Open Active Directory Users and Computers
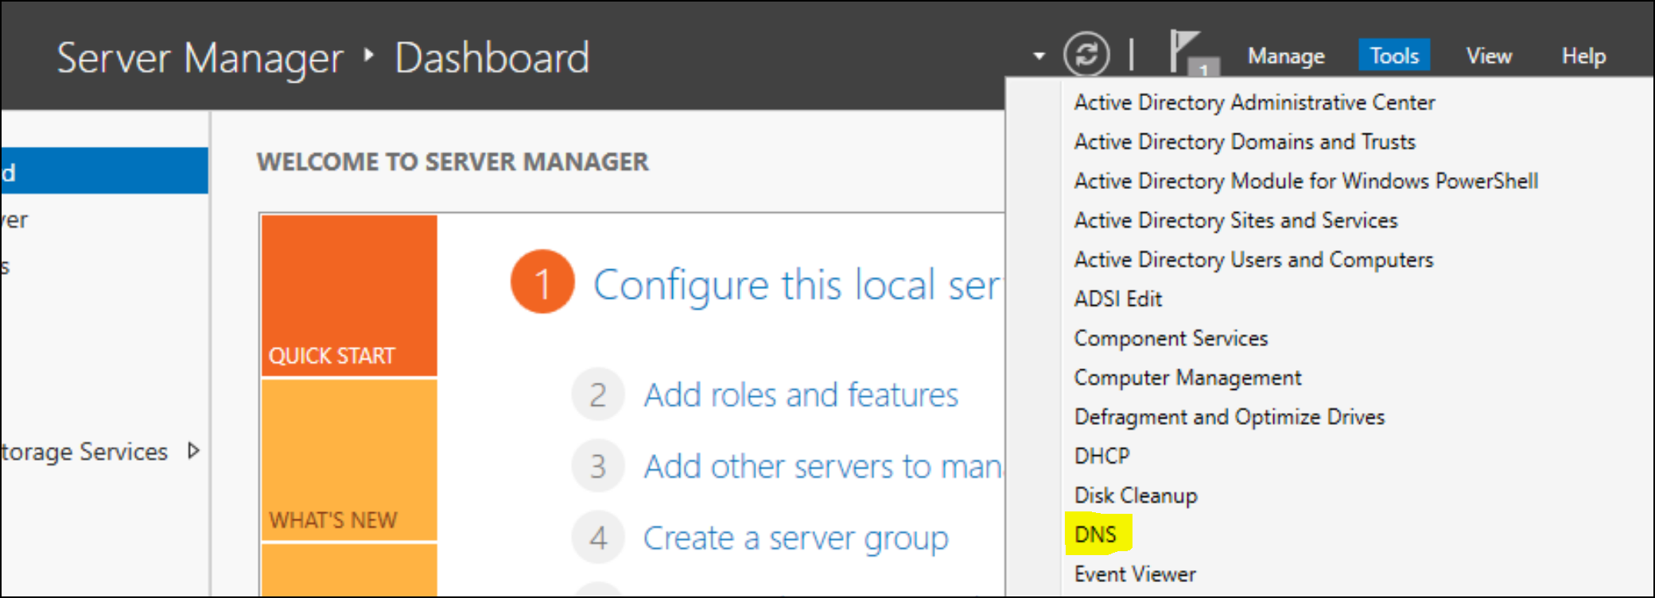This screenshot has width=1655, height=598. [x=1253, y=260]
